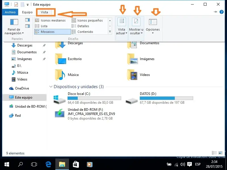
Task: Select Unidad de BD-ROM (F:) drive
Action: 85,114
